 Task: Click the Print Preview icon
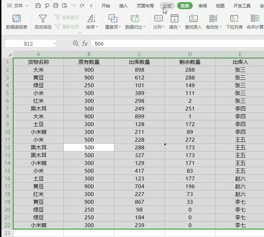click(x=65, y=6)
